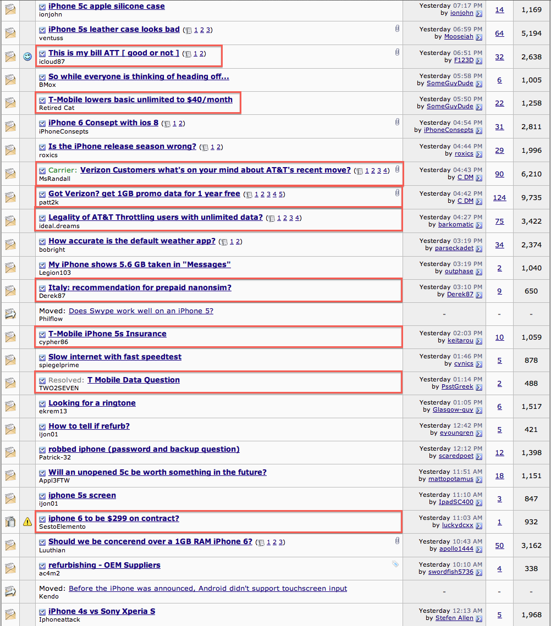Viewport: 551px width, 626px height.
Task: Click paperclip icon on iPhone 6 Consept thread
Action: pos(397,122)
